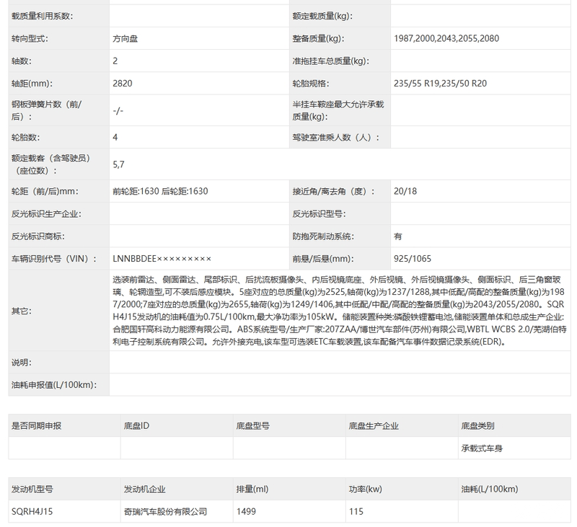Click the wheelbase value 2820
The width and height of the screenshot is (577, 527).
click(x=123, y=84)
